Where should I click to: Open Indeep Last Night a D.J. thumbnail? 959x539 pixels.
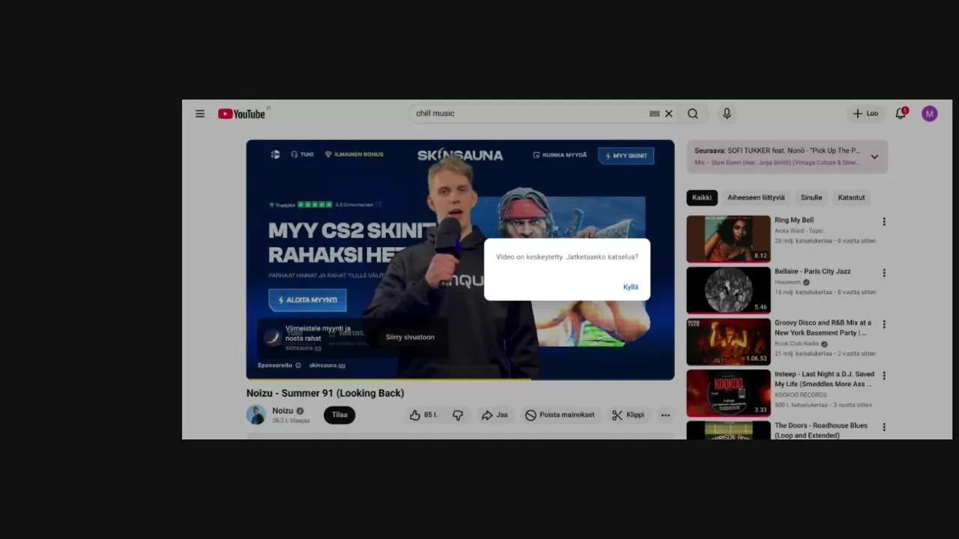click(728, 393)
